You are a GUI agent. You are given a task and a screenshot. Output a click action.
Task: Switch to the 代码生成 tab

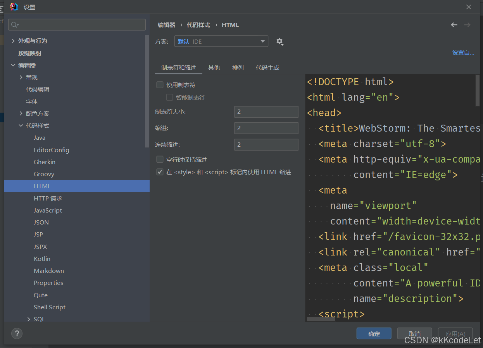(x=267, y=67)
